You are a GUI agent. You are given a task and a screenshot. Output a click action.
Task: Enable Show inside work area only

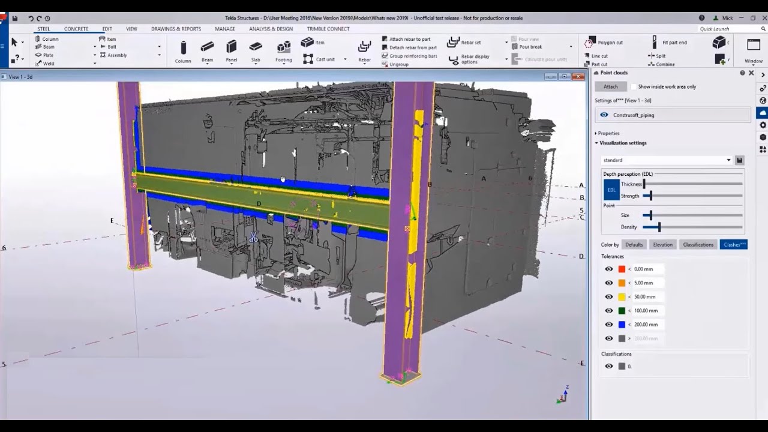[634, 86]
